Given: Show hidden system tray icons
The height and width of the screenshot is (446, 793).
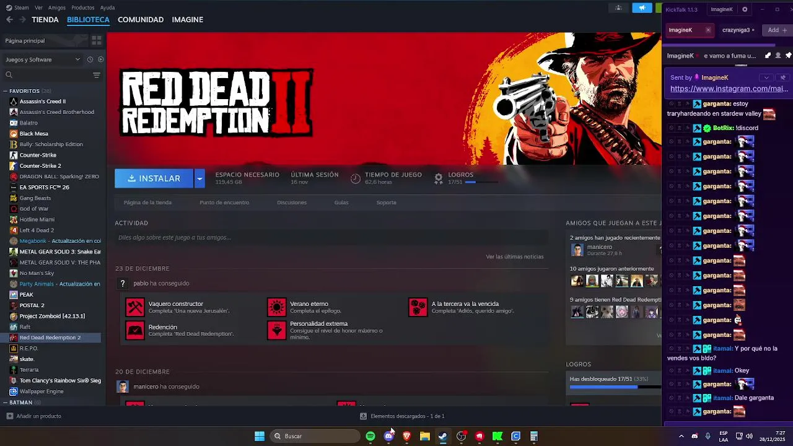Looking at the screenshot, I should point(681,436).
